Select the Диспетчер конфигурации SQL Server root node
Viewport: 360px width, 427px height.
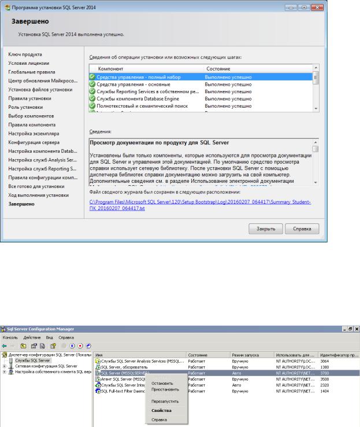[x=50, y=355]
